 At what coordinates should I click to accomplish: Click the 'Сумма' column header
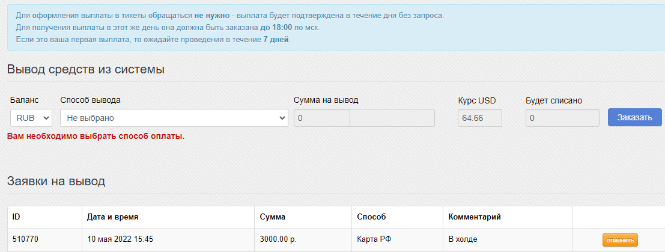272,217
